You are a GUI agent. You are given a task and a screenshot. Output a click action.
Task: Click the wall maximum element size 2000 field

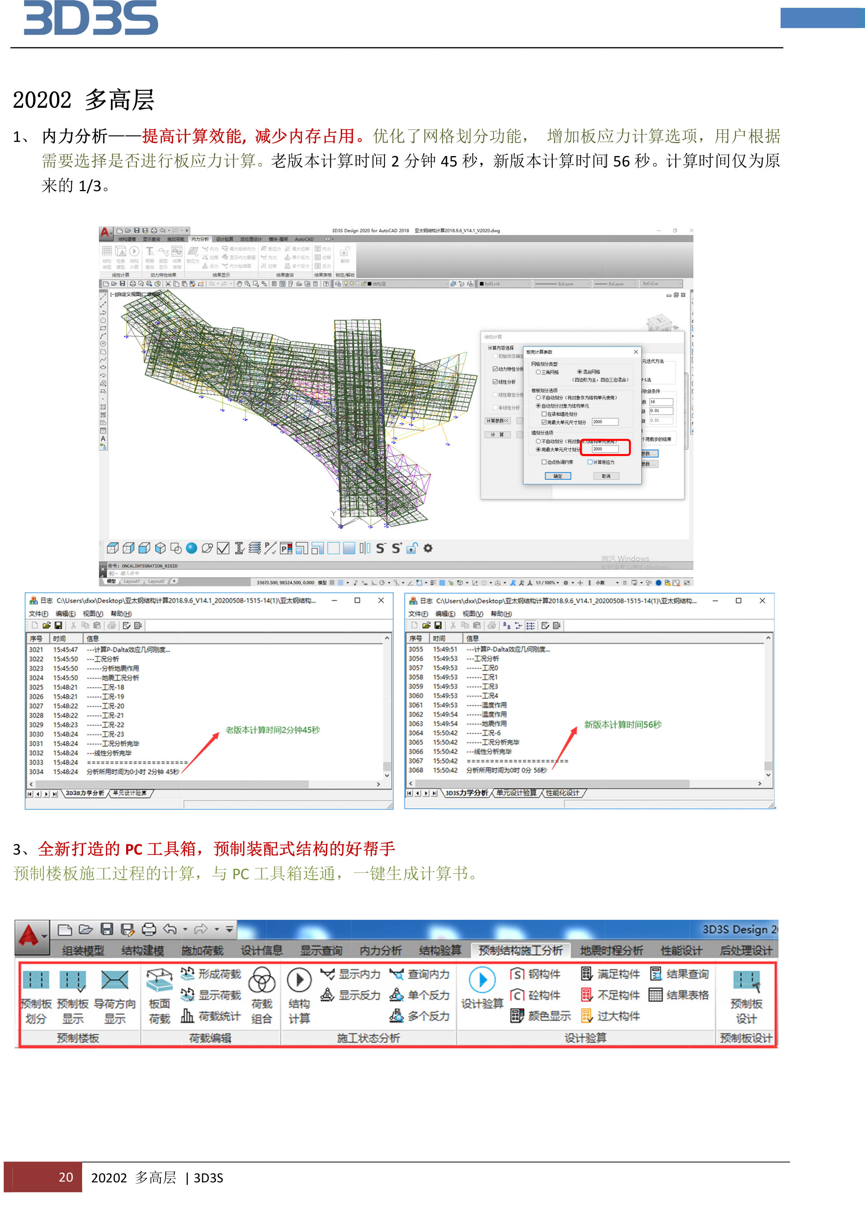click(605, 449)
